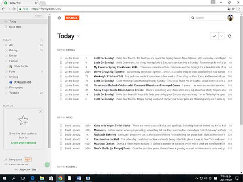This screenshot has width=243, height=182.
Task: Bookmark this page with the star icon
Action: 233,9
